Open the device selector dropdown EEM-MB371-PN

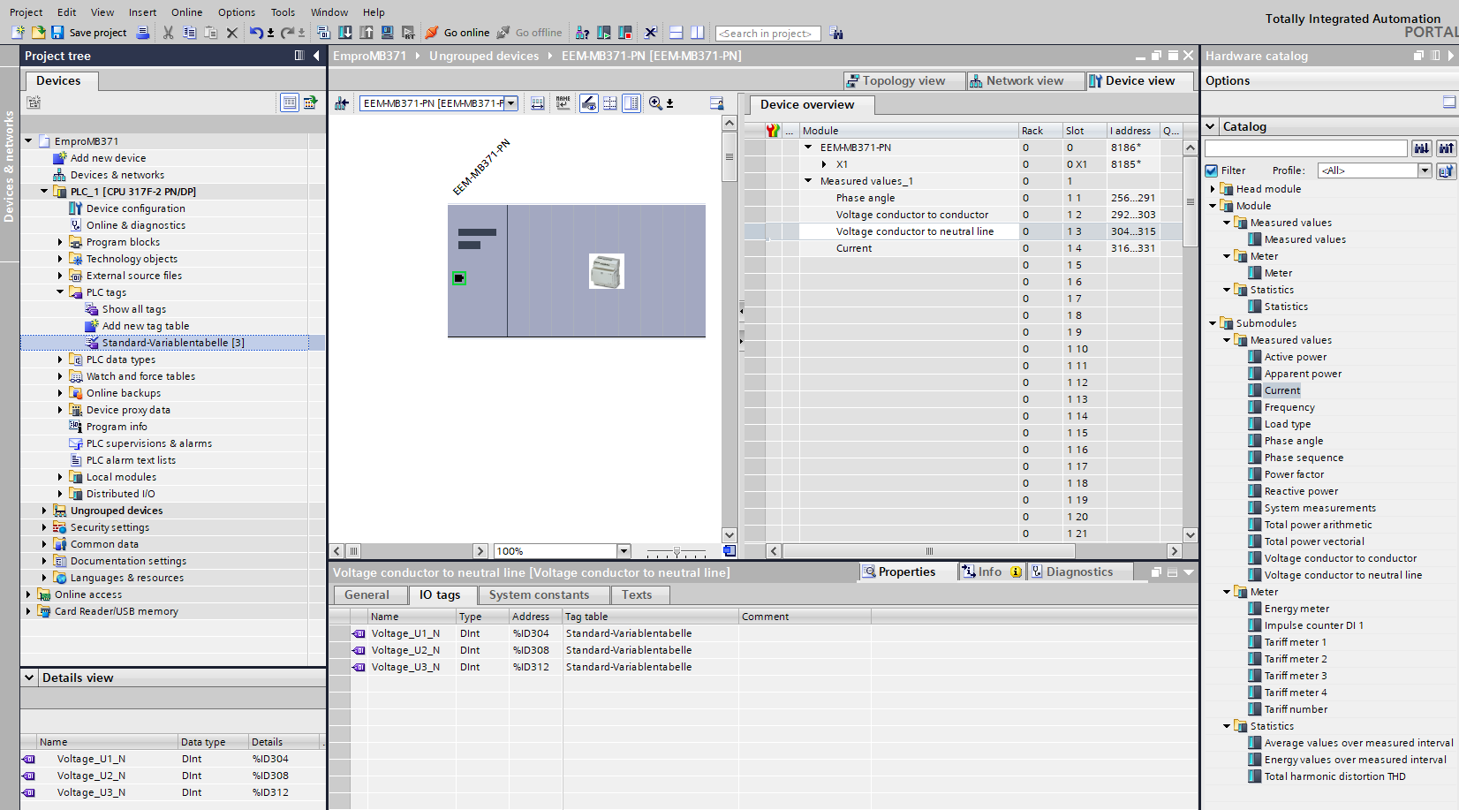click(510, 103)
